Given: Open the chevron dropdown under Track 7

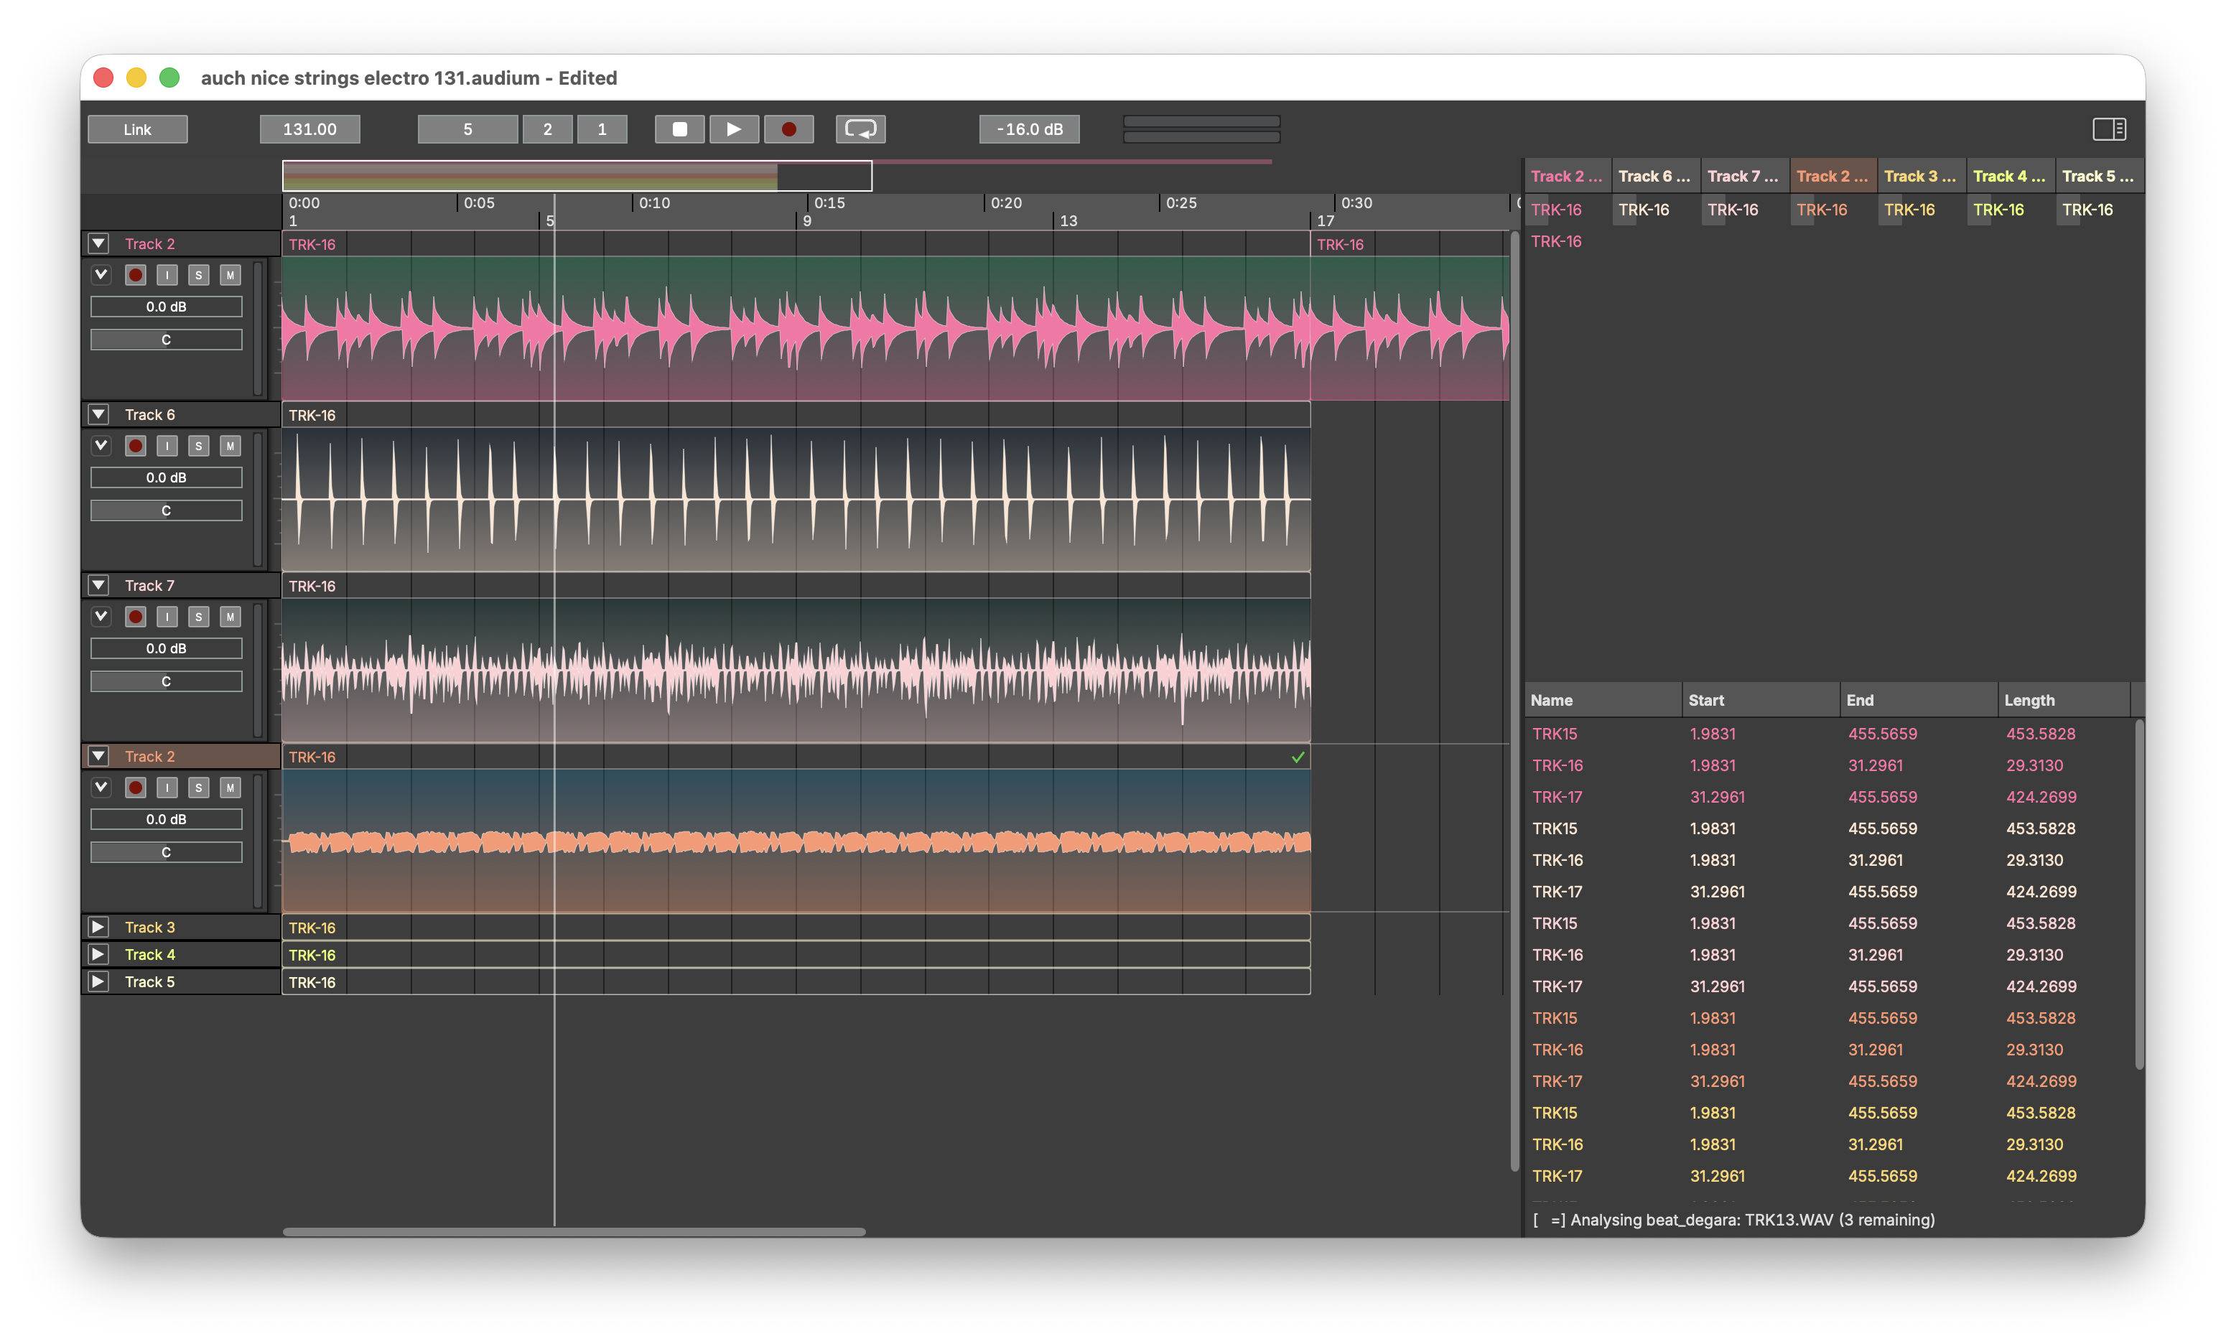Looking at the screenshot, I should (x=101, y=616).
